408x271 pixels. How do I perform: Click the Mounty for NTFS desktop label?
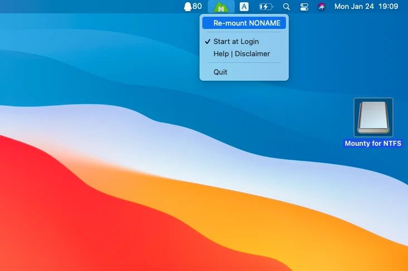click(x=373, y=144)
